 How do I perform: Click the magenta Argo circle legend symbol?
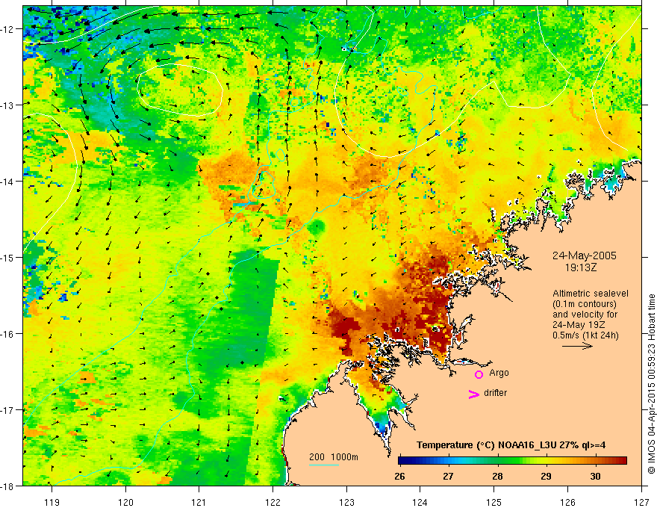[x=479, y=374]
